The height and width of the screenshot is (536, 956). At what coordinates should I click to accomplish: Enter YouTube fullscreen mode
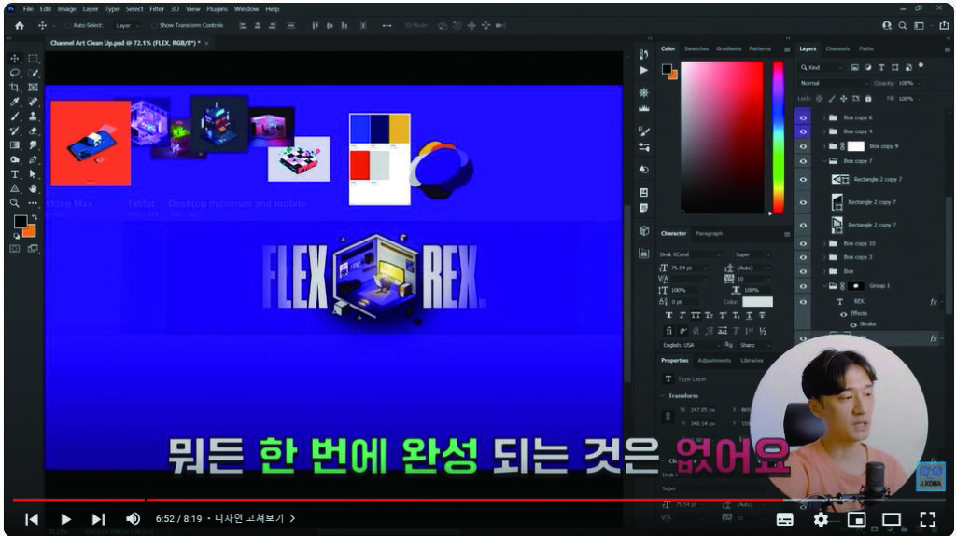click(927, 519)
